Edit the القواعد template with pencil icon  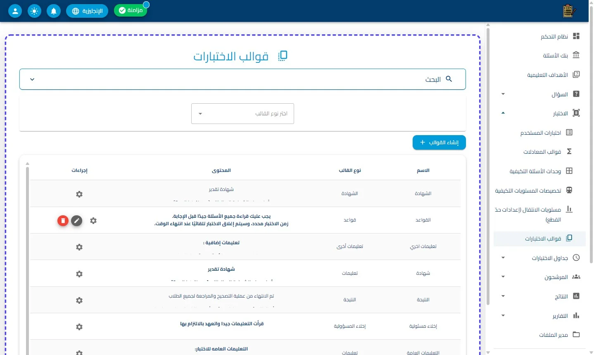click(76, 221)
